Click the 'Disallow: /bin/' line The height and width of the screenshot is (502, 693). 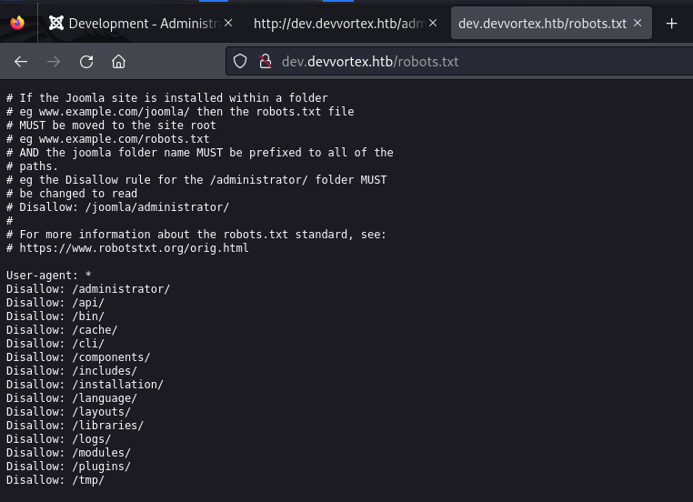pos(55,316)
